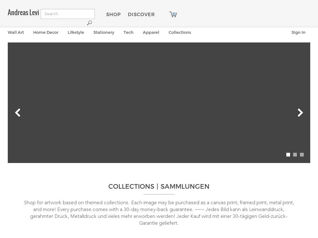Select Stationery in the navigation bar
Screen dimensions: 318x238
[x=104, y=32]
